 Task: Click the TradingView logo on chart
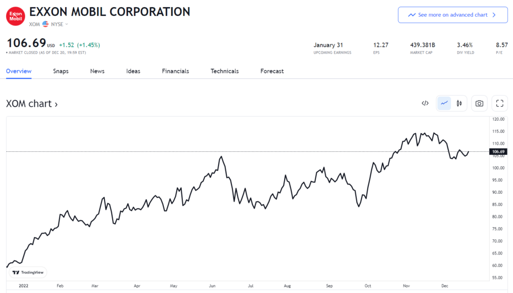pyautogui.click(x=28, y=272)
